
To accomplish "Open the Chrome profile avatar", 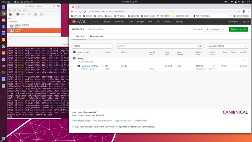I will click(244, 12).
